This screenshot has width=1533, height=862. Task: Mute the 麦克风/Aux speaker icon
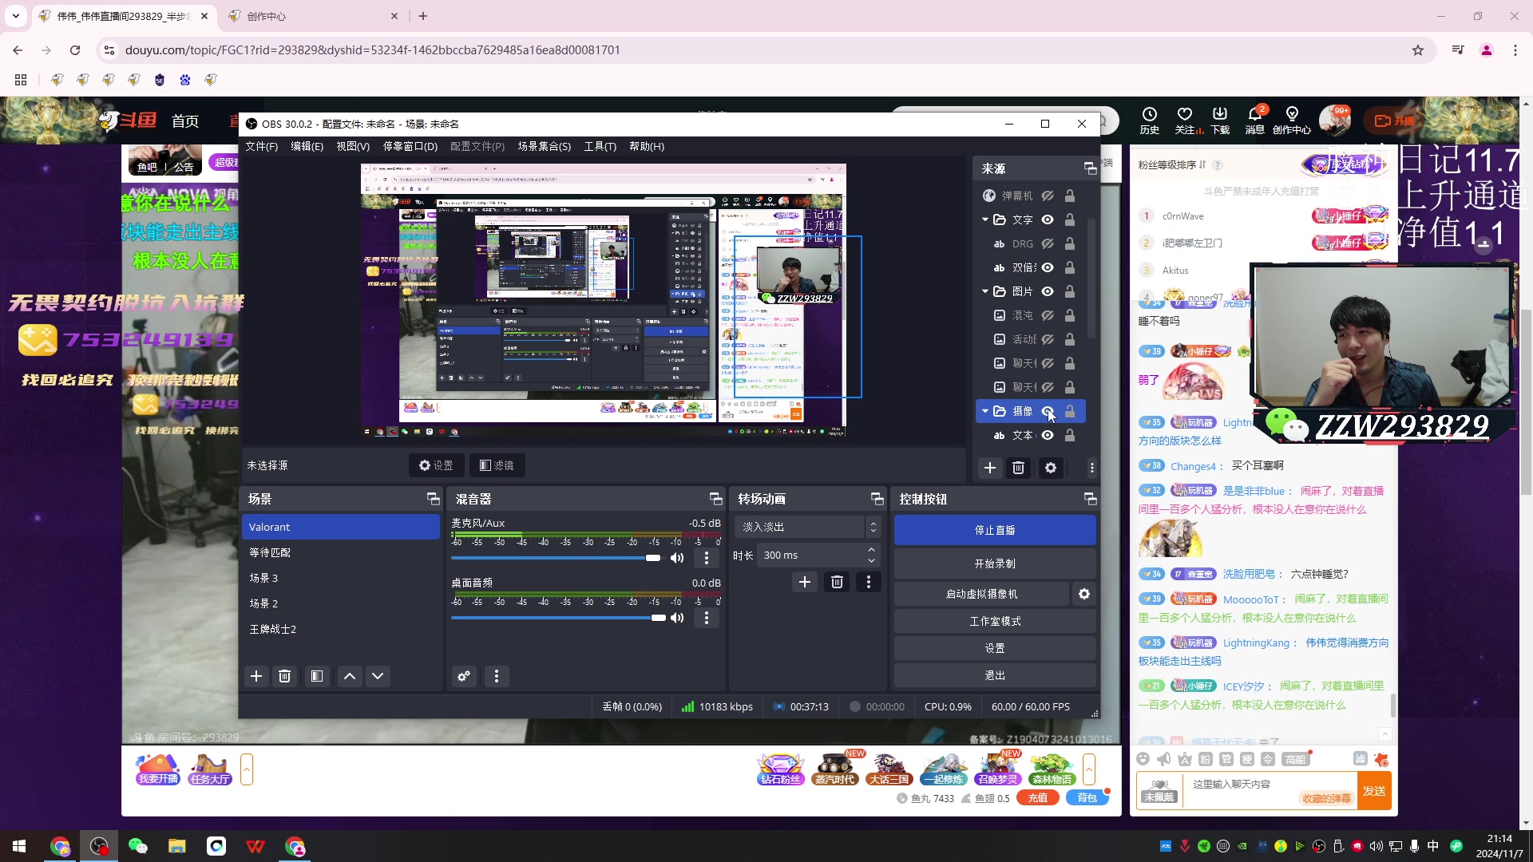point(677,558)
